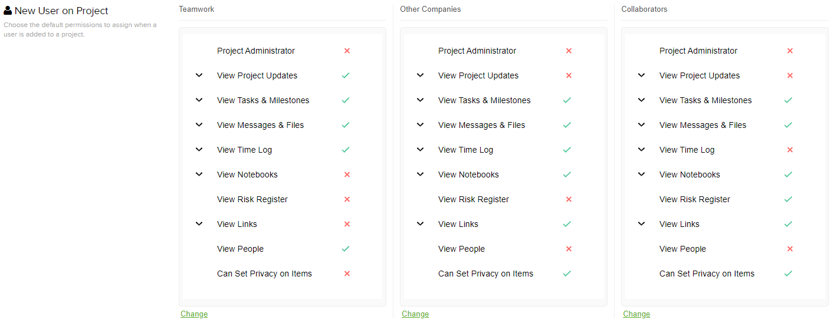Viewport: 834px width, 326px height.
Task: Click green check beside Other Companies Can Set Privacy
Action: coord(567,274)
